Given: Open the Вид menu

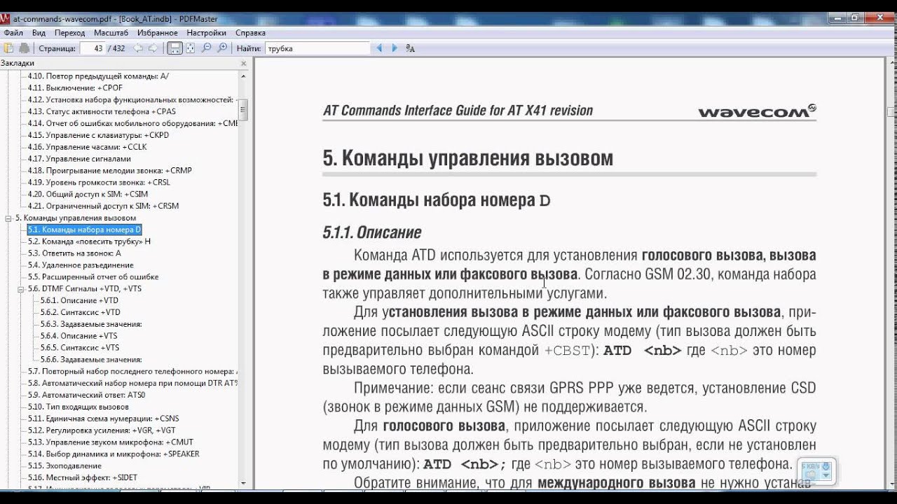Looking at the screenshot, I should [x=39, y=33].
